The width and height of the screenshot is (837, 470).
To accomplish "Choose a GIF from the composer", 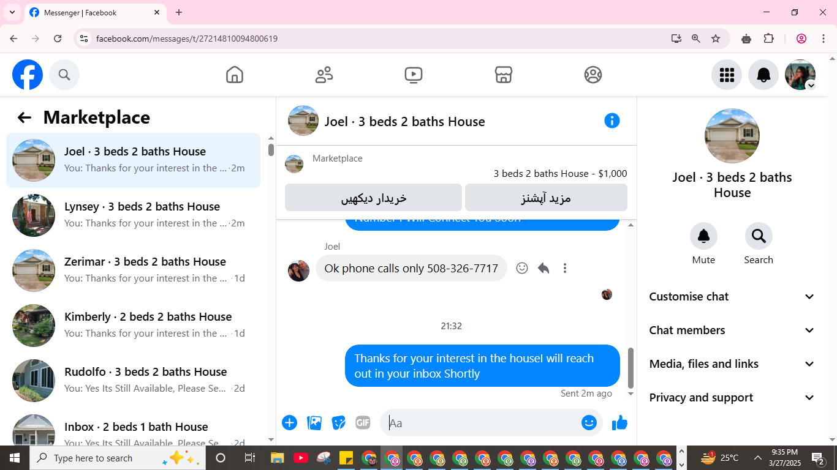I will 363,423.
